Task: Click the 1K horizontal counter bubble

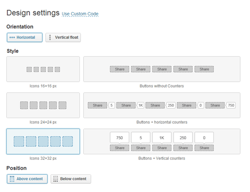Action: click(x=140, y=105)
